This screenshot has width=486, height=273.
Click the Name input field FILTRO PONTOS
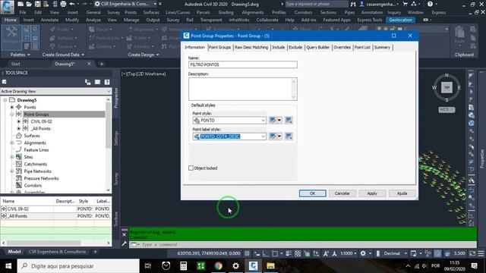[x=243, y=64]
